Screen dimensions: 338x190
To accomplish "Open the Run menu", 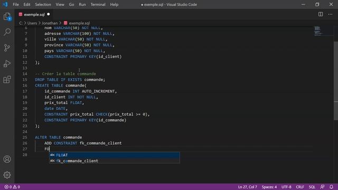I will pyautogui.click(x=82, y=5).
